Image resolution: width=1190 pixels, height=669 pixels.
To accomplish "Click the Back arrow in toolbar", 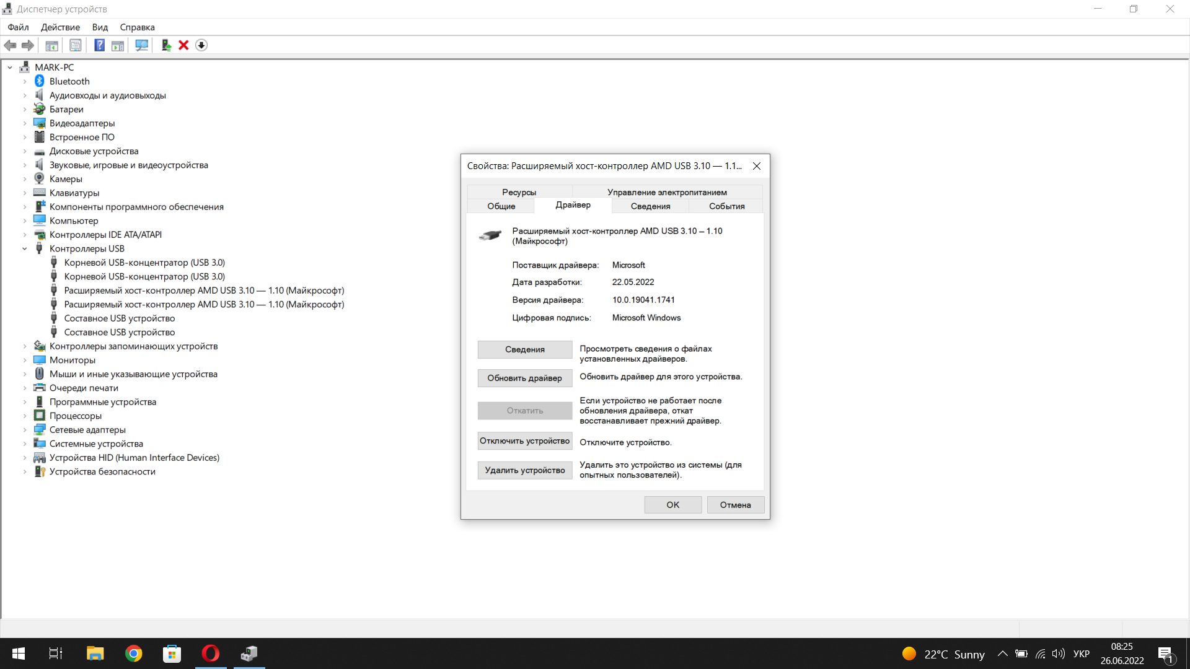I will (11, 45).
